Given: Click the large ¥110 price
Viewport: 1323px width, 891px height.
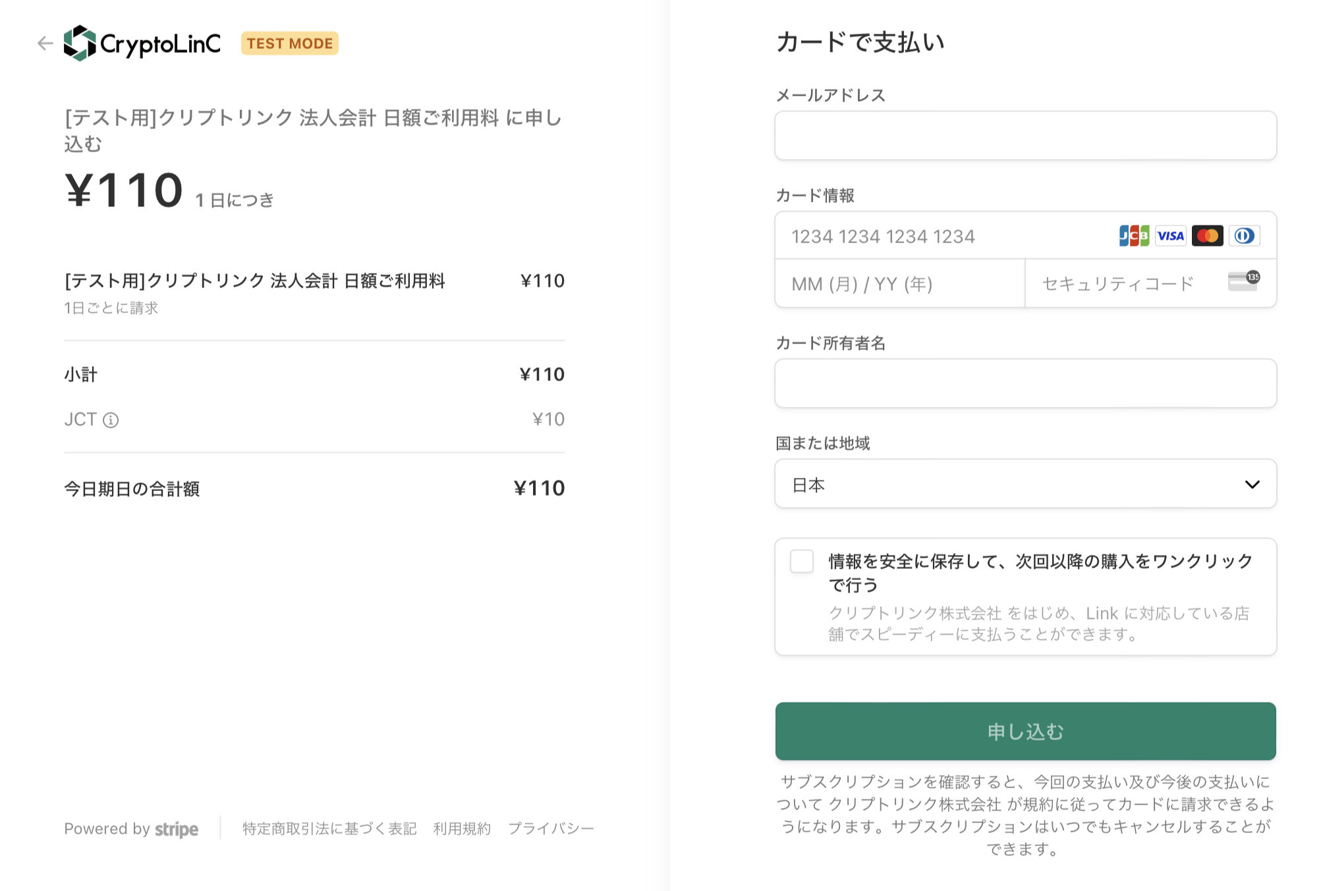Looking at the screenshot, I should point(123,191).
